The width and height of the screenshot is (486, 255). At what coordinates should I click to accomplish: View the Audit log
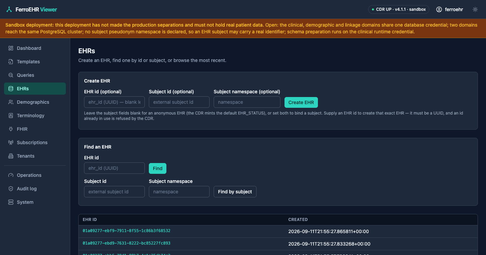35,189
